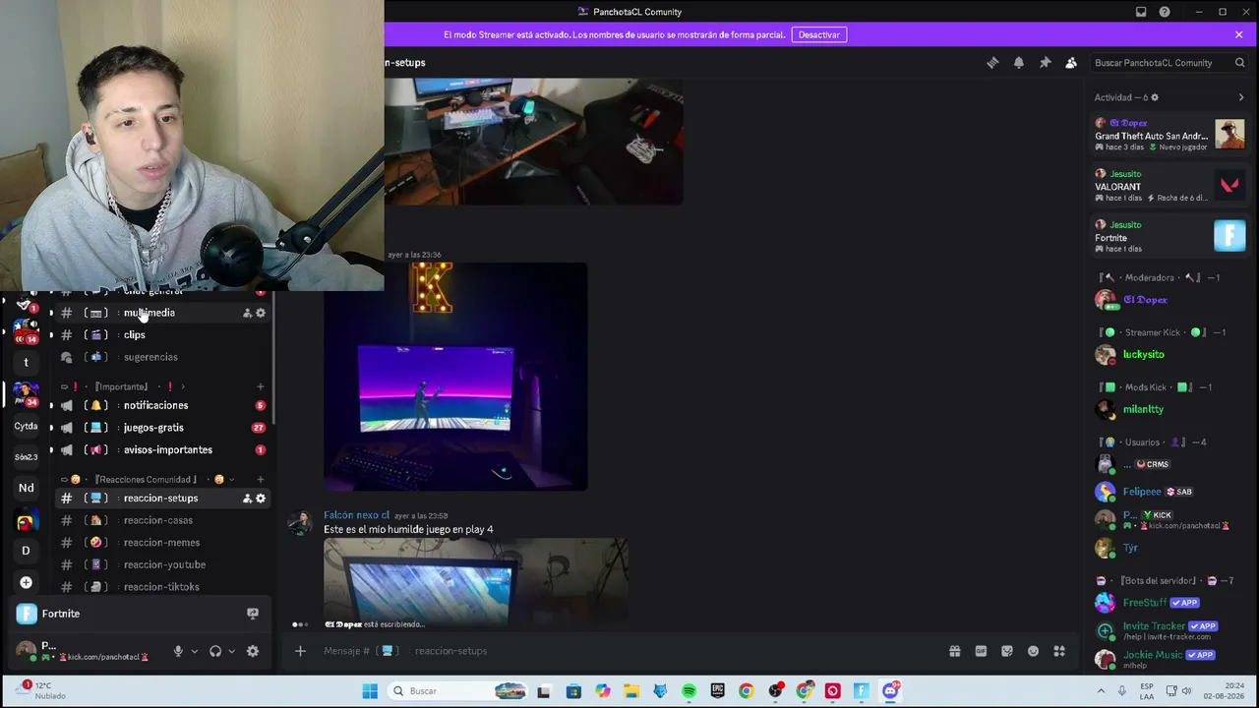Open milanItty in the member list
This screenshot has height=708, width=1259.
[x=1143, y=409]
